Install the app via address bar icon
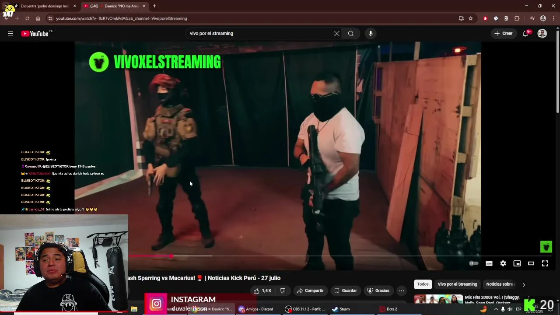The height and width of the screenshot is (315, 560). pyautogui.click(x=461, y=18)
